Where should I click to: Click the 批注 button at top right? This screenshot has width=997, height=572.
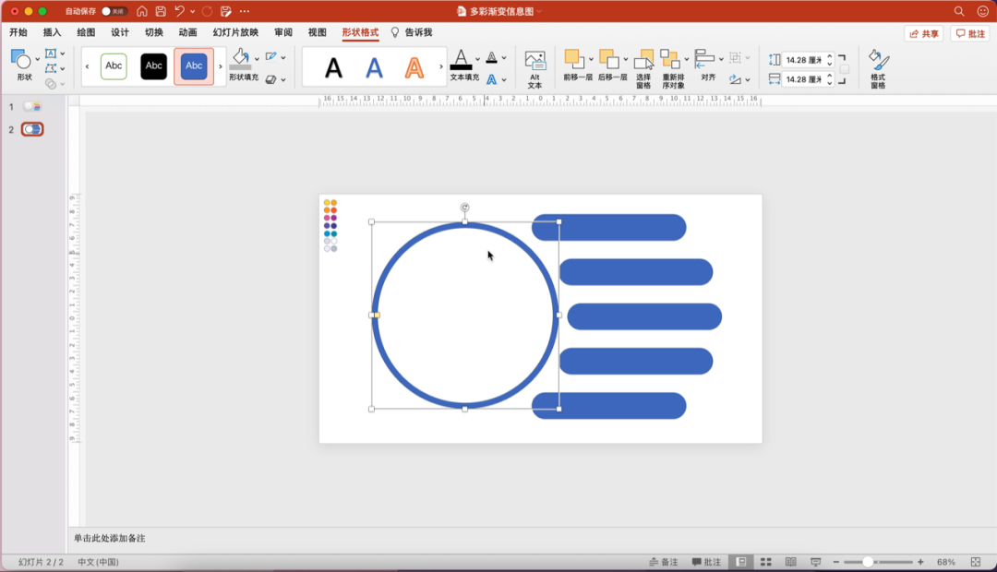coord(969,33)
